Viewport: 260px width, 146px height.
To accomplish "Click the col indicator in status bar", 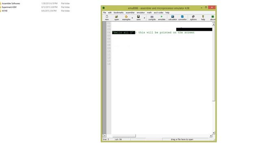I will click(118, 140).
